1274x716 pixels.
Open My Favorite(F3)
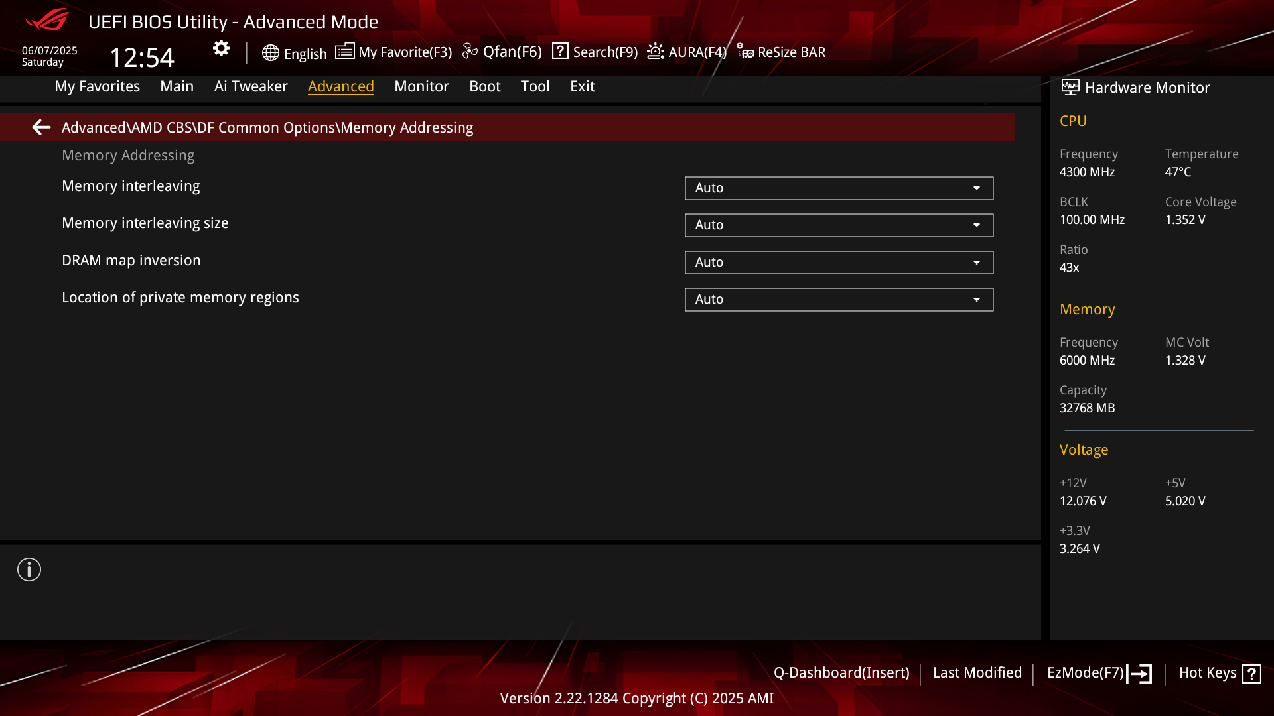point(405,52)
